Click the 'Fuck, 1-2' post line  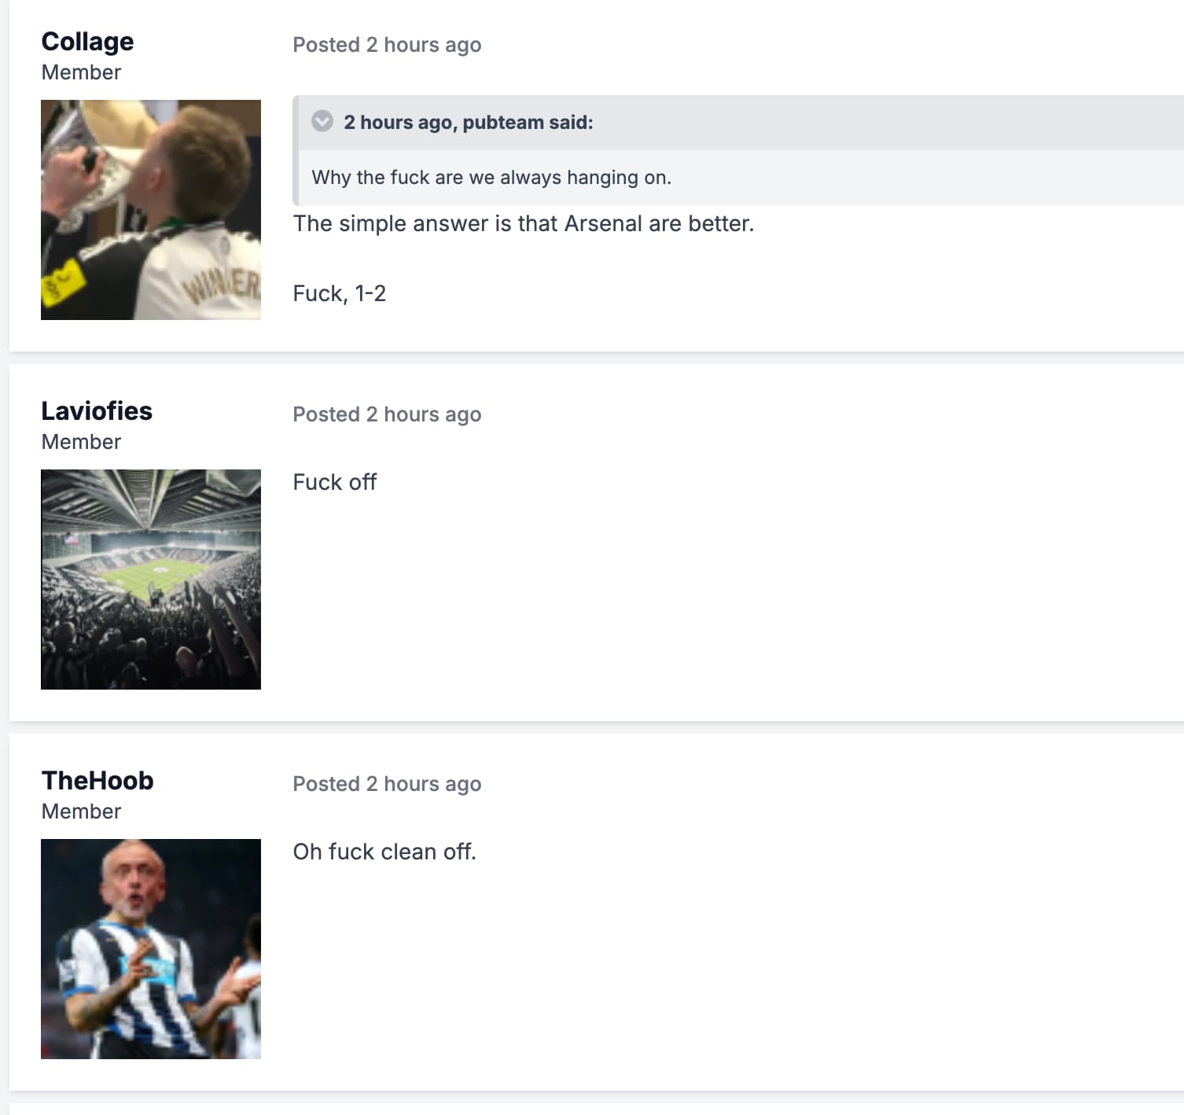coord(340,294)
